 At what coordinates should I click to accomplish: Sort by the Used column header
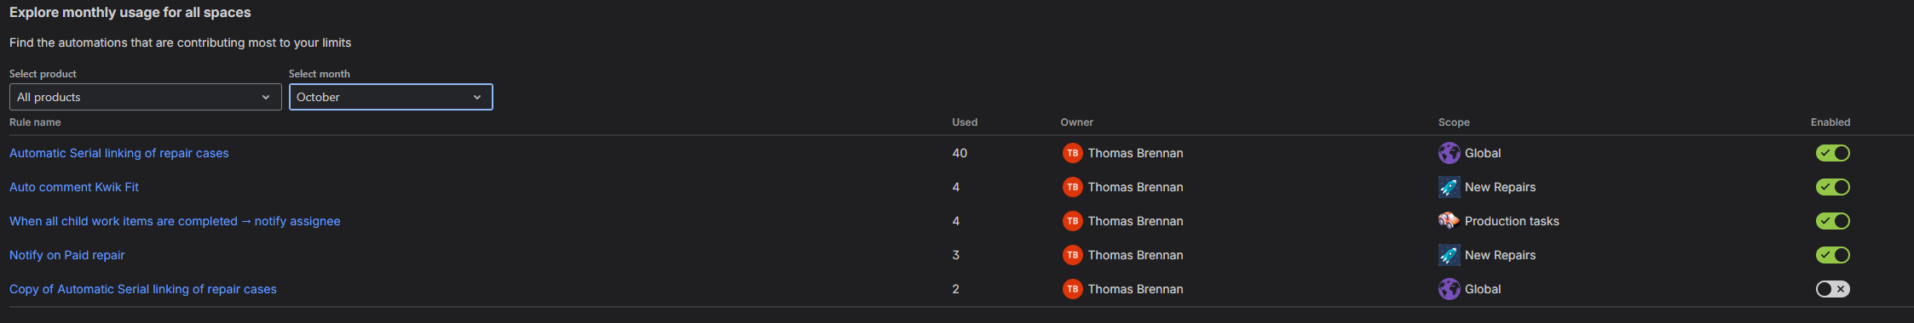(965, 122)
